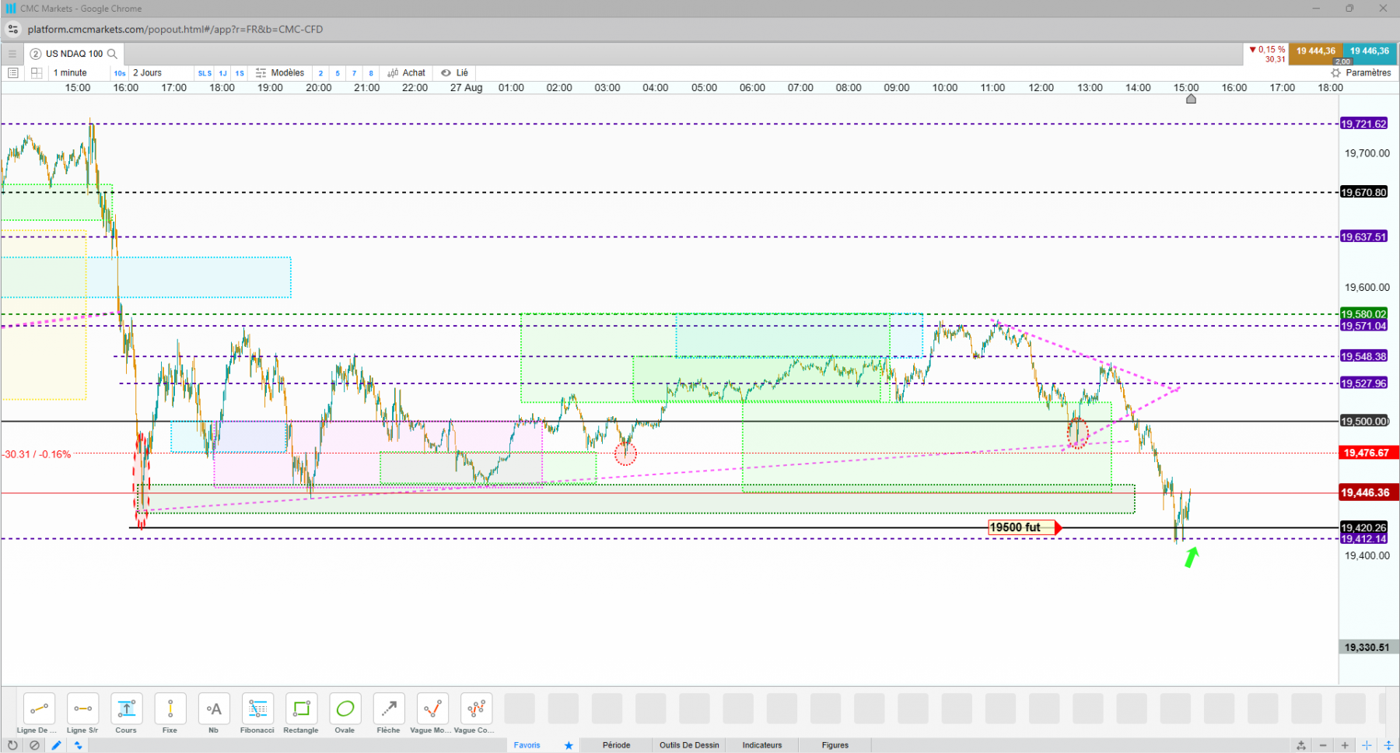Click the time axis marker at 15:00
Image resolution: width=1400 pixels, height=753 pixels.
coord(1190,99)
